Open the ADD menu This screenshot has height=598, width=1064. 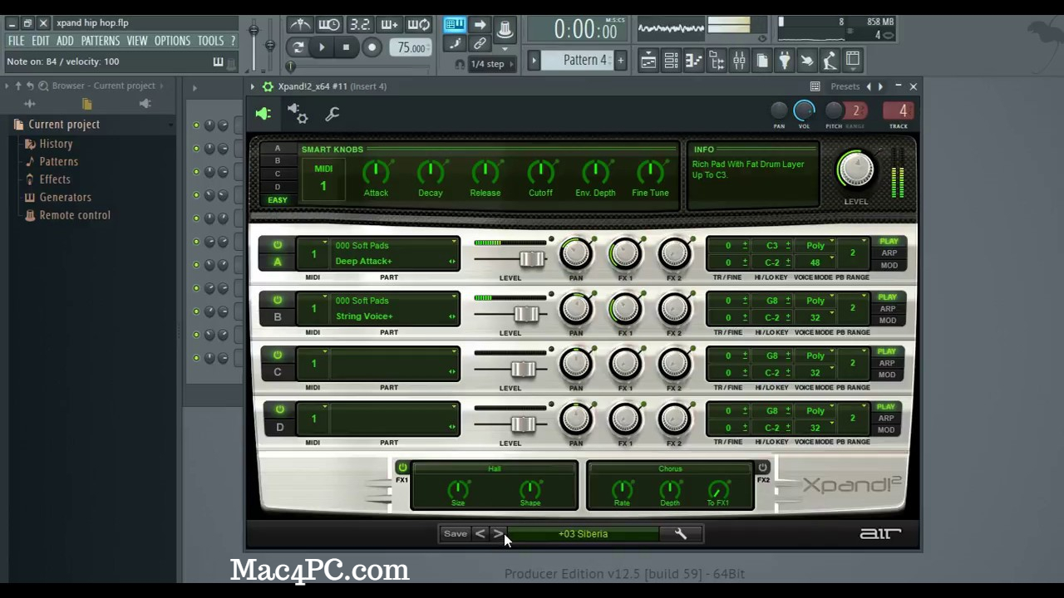point(65,41)
